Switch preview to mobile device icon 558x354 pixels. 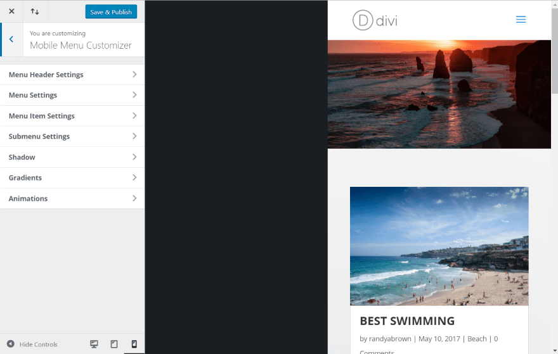pos(134,344)
